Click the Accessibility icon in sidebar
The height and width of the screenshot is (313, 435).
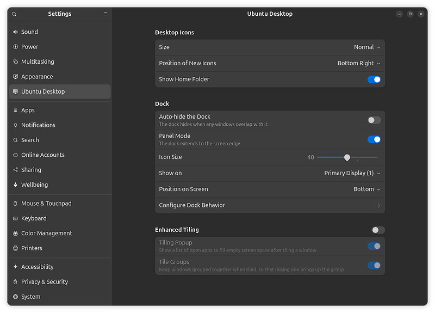tap(16, 267)
